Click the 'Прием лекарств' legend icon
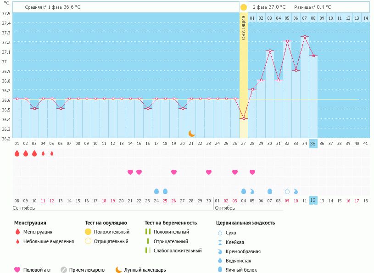The image size is (374, 273). click(x=64, y=270)
